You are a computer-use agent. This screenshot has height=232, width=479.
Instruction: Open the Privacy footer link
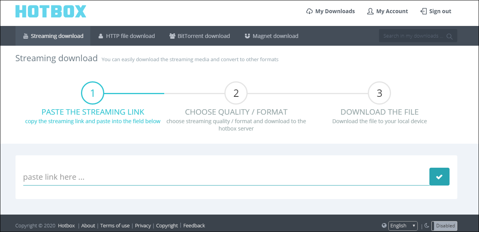click(143, 225)
